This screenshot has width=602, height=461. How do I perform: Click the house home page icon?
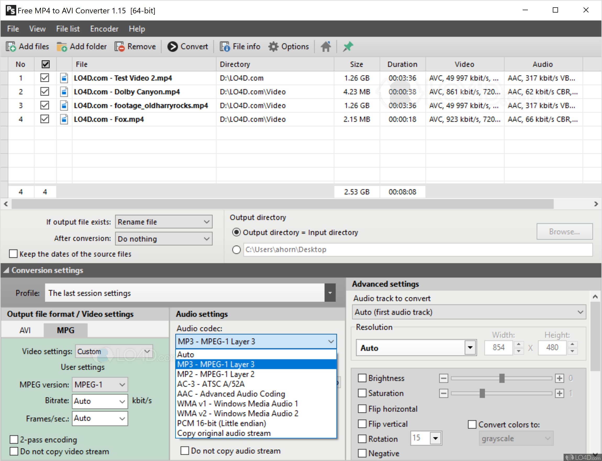tap(326, 47)
